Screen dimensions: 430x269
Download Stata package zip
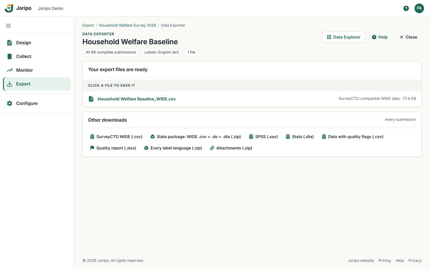tap(196, 137)
